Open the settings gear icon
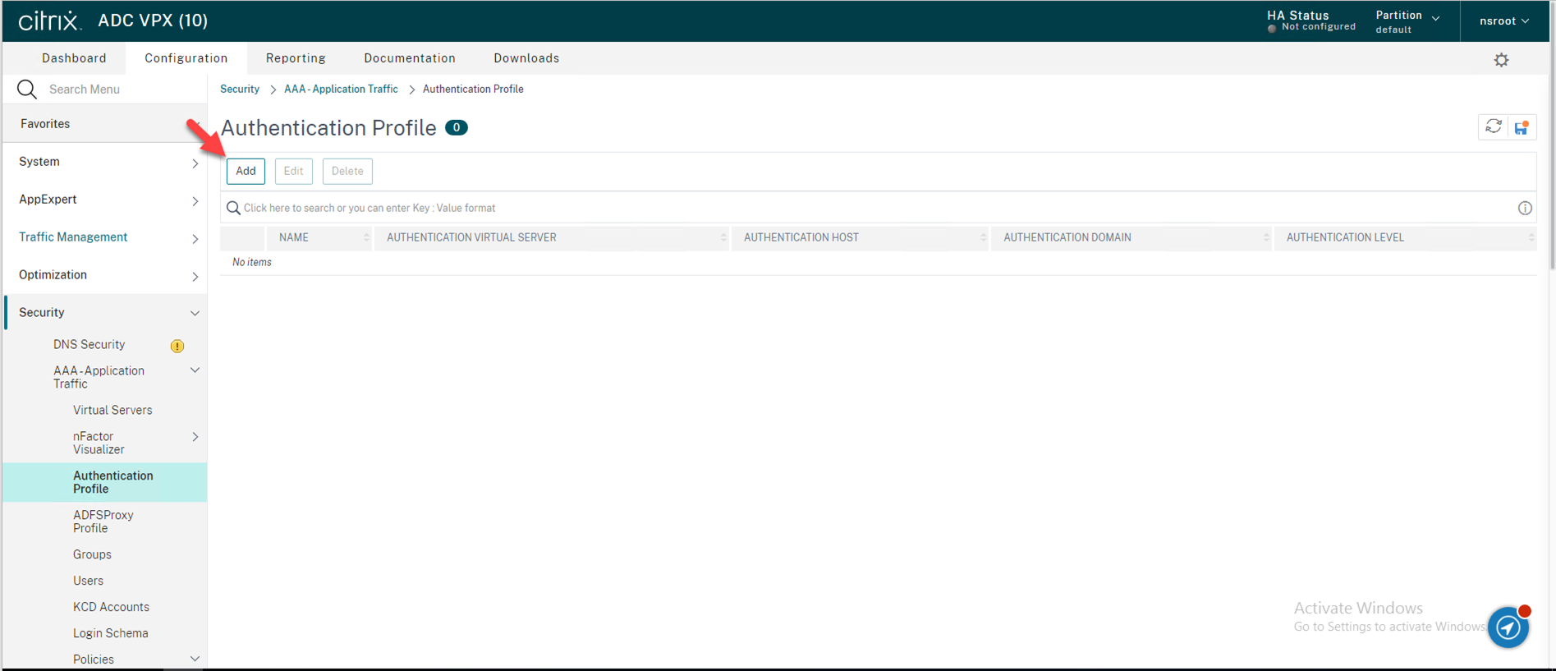 tap(1501, 60)
